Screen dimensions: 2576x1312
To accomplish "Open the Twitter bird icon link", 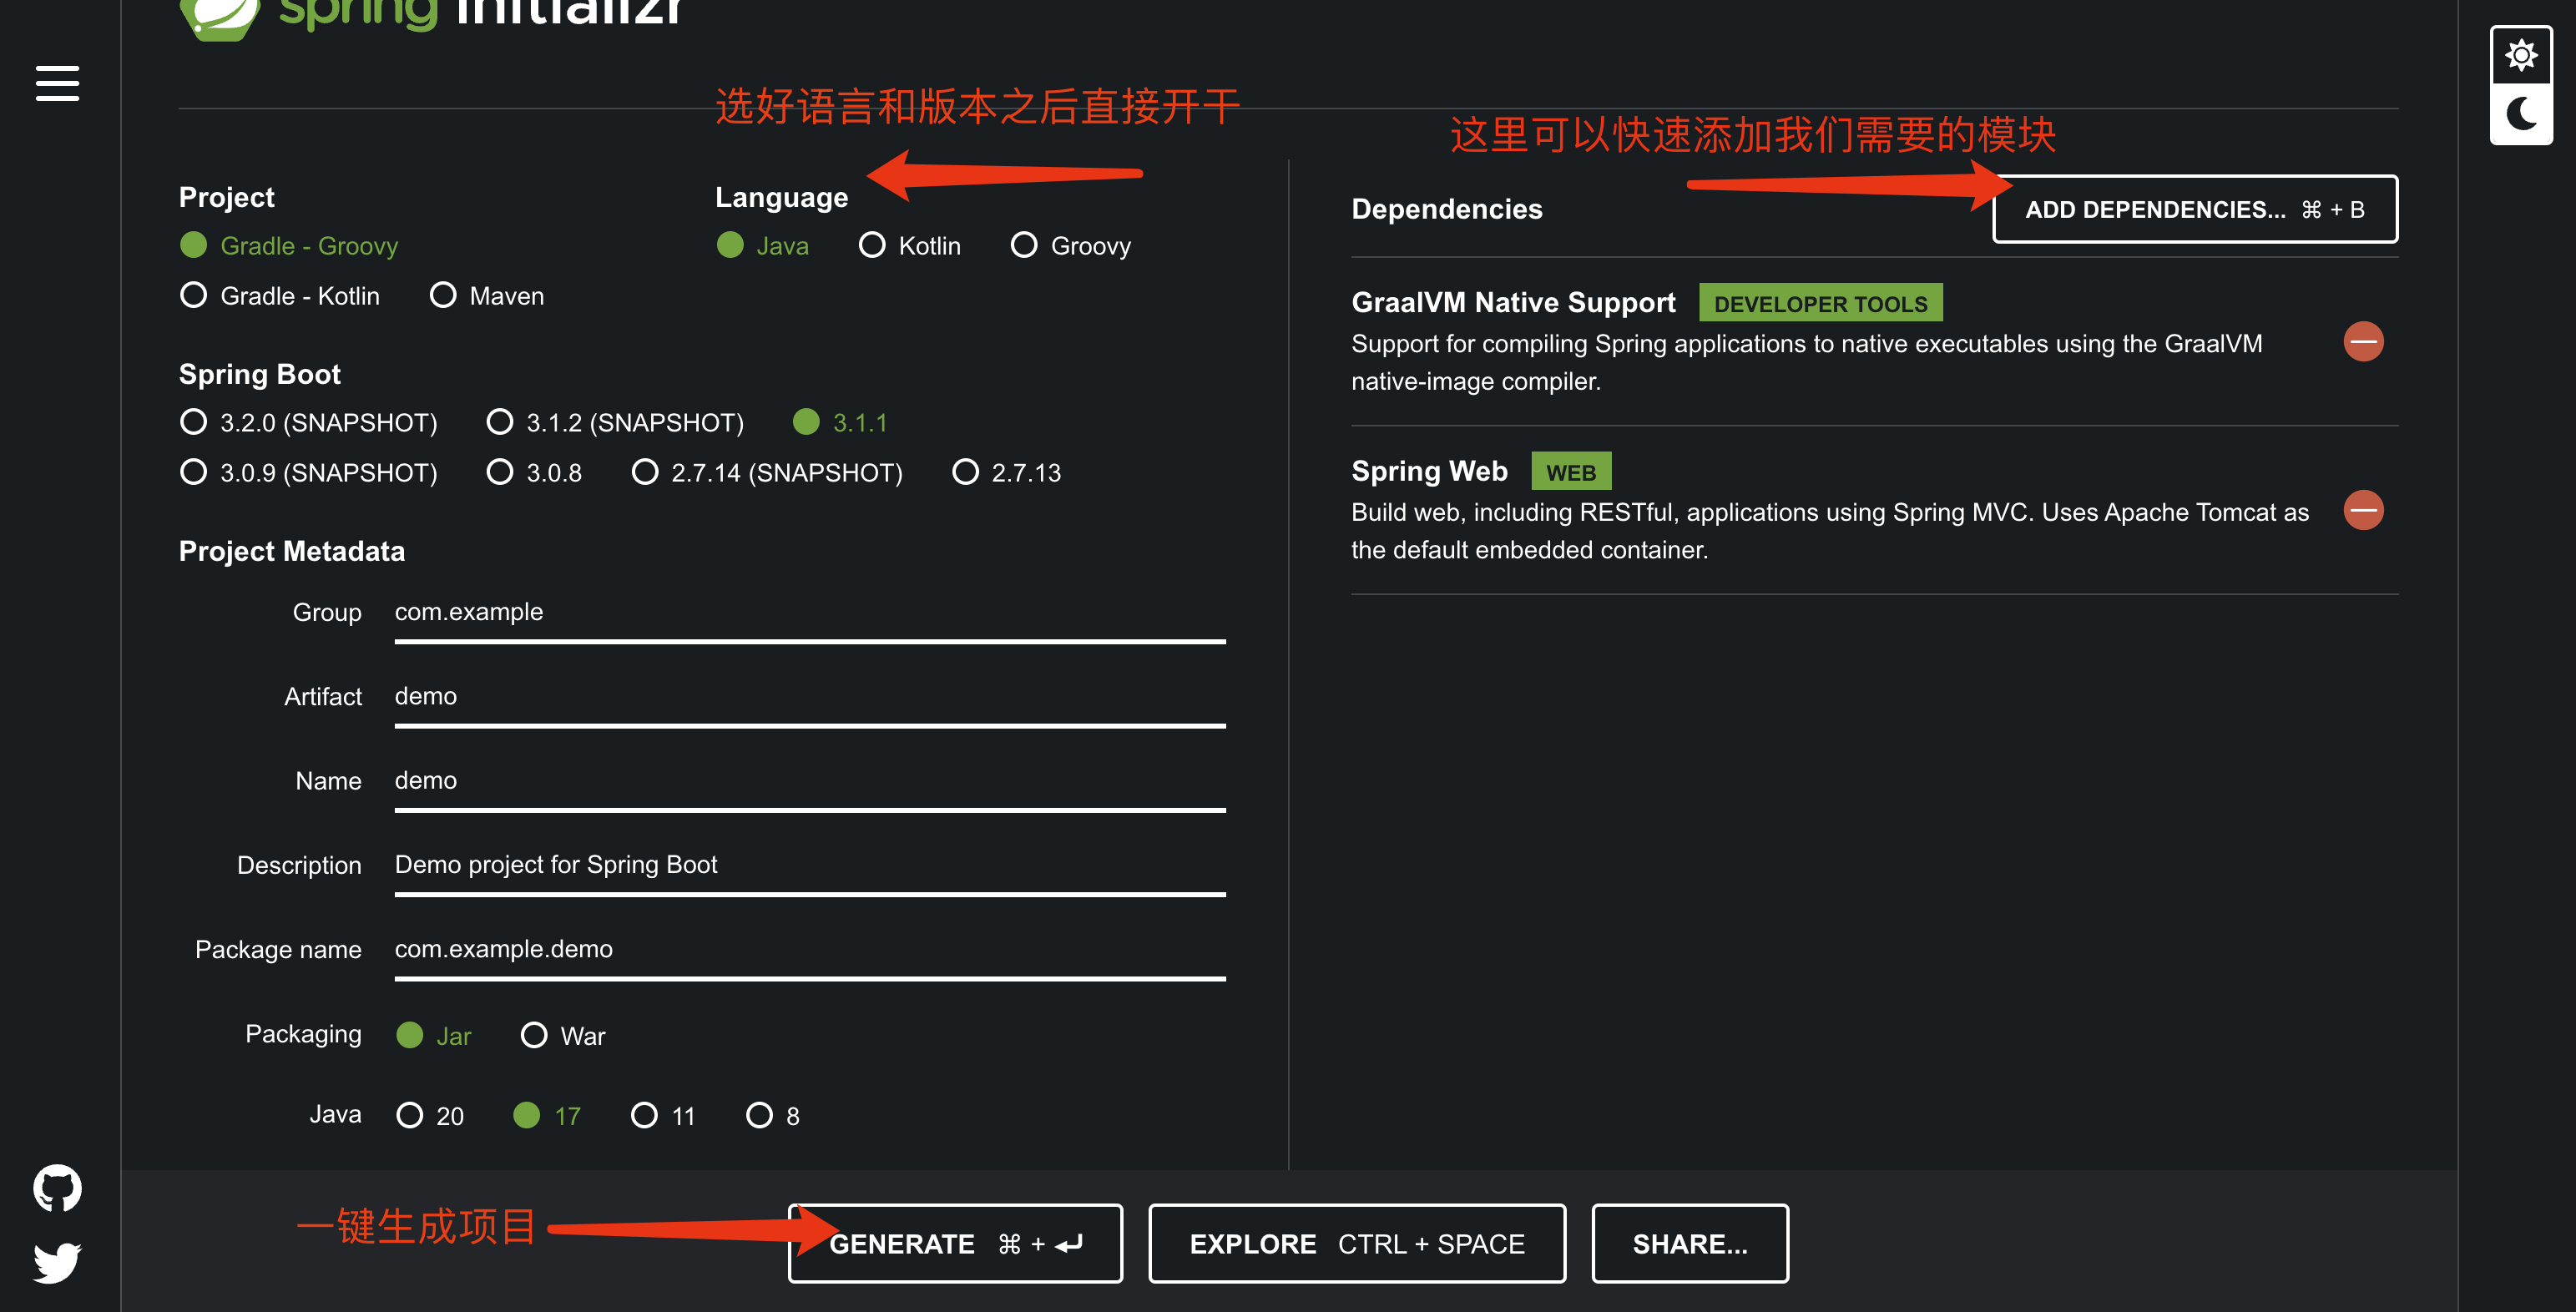I will point(57,1263).
